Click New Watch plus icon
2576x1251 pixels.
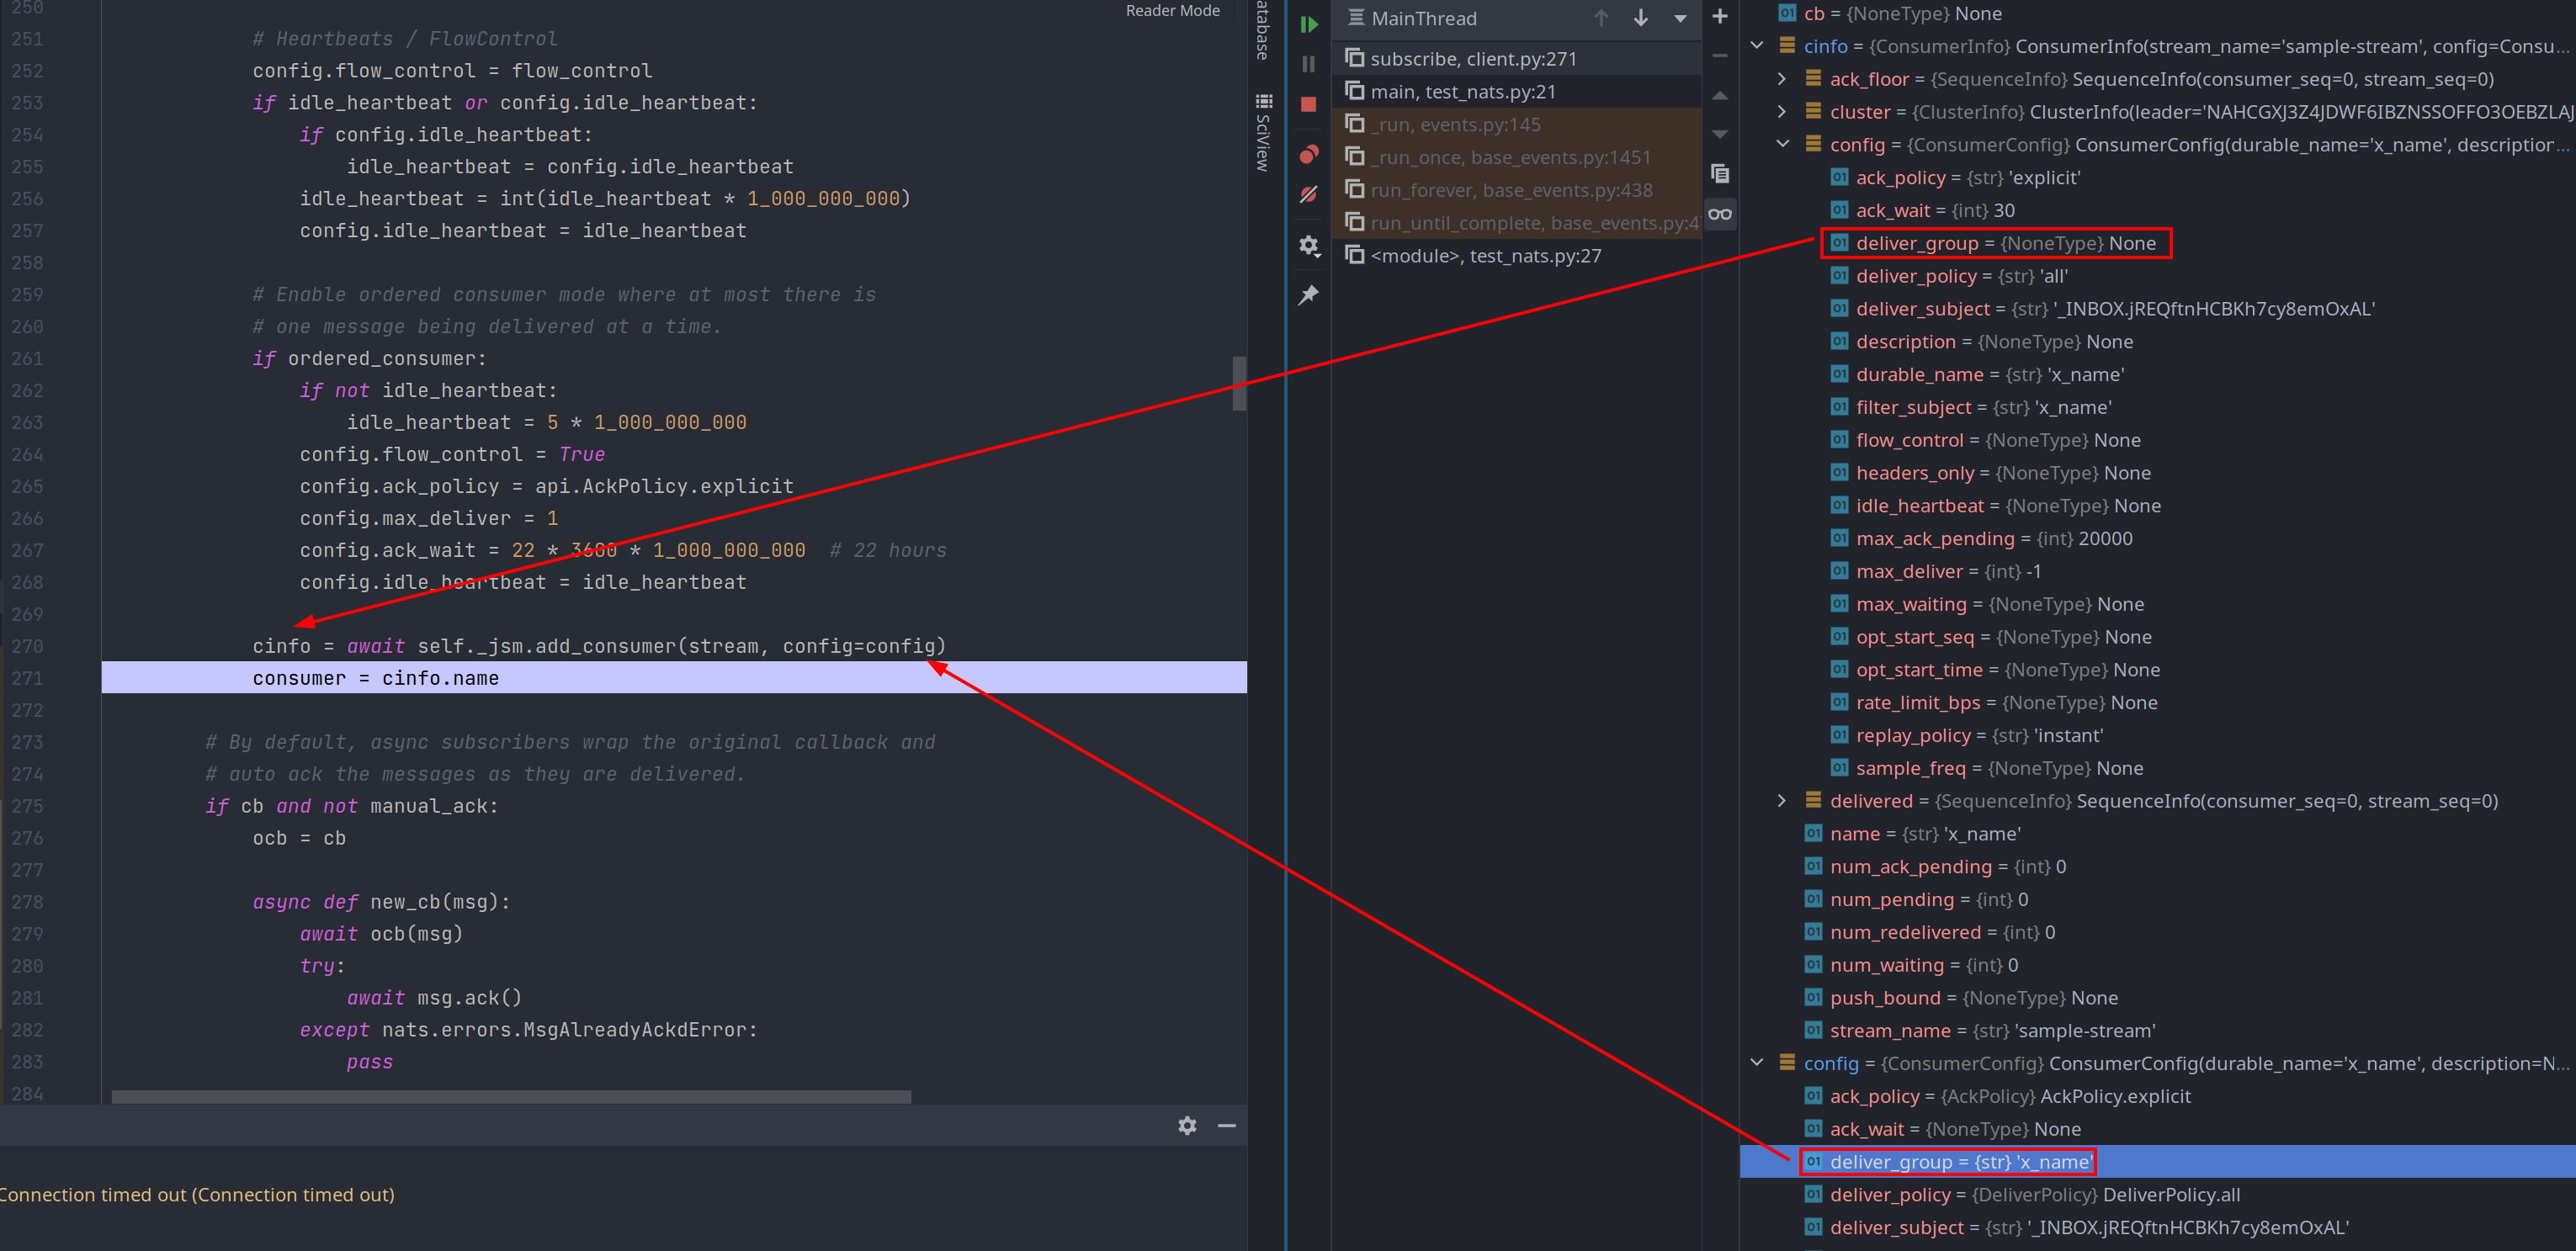1720,16
